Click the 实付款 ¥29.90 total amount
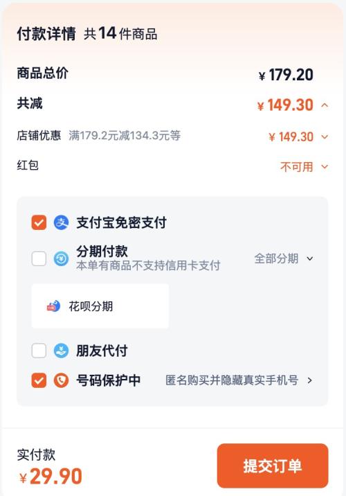The width and height of the screenshot is (346, 496). [x=51, y=476]
